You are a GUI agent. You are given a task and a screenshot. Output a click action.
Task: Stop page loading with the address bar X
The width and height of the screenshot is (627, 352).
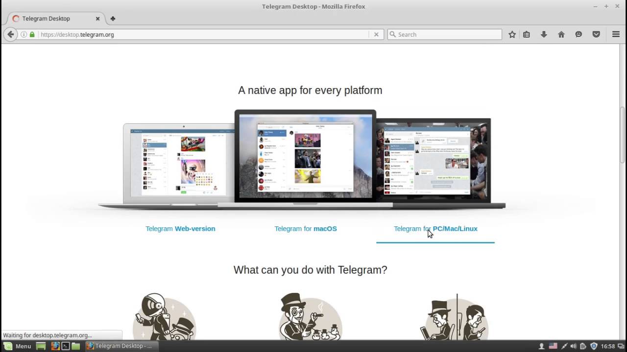(x=376, y=34)
